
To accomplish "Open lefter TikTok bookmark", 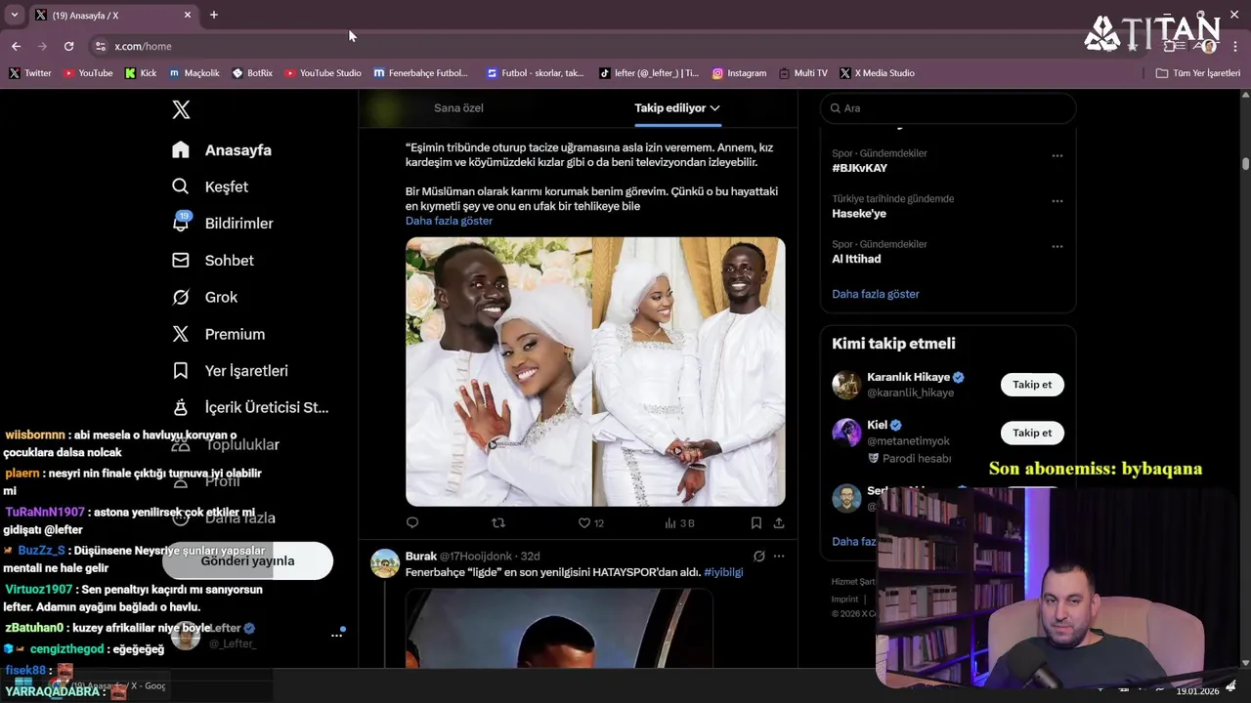I will (649, 73).
